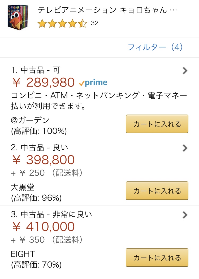Image resolution: width=199 pixels, height=279 pixels.
Task: Open the Kyorochan product thumbnail image
Action: pos(18,17)
